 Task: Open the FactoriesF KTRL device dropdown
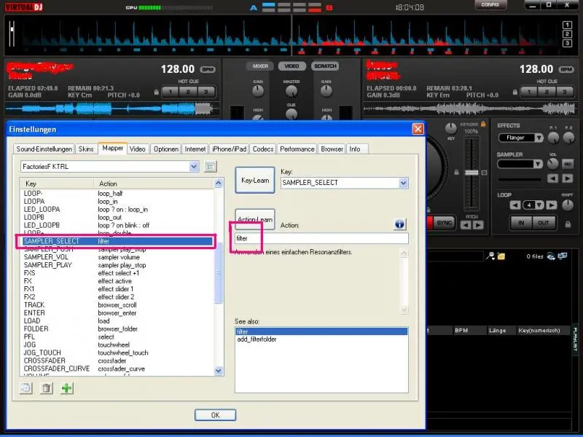point(194,167)
